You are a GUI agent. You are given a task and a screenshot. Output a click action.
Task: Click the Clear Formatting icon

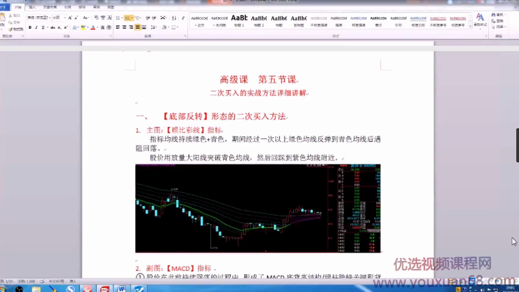coord(96,18)
